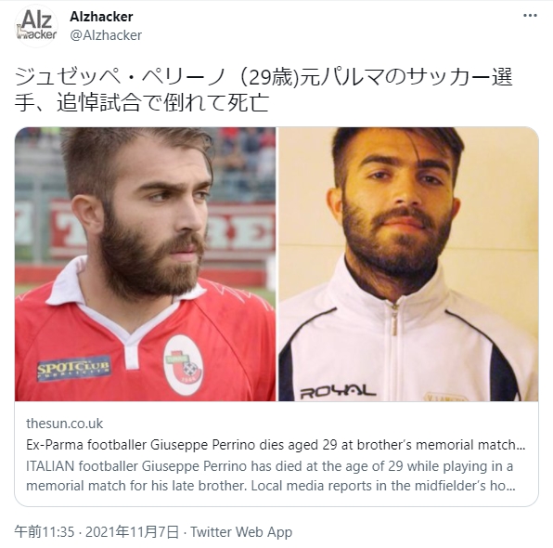
Task: Click the tweet line 追悼試合で倒れて死亡
Action: pos(163,103)
